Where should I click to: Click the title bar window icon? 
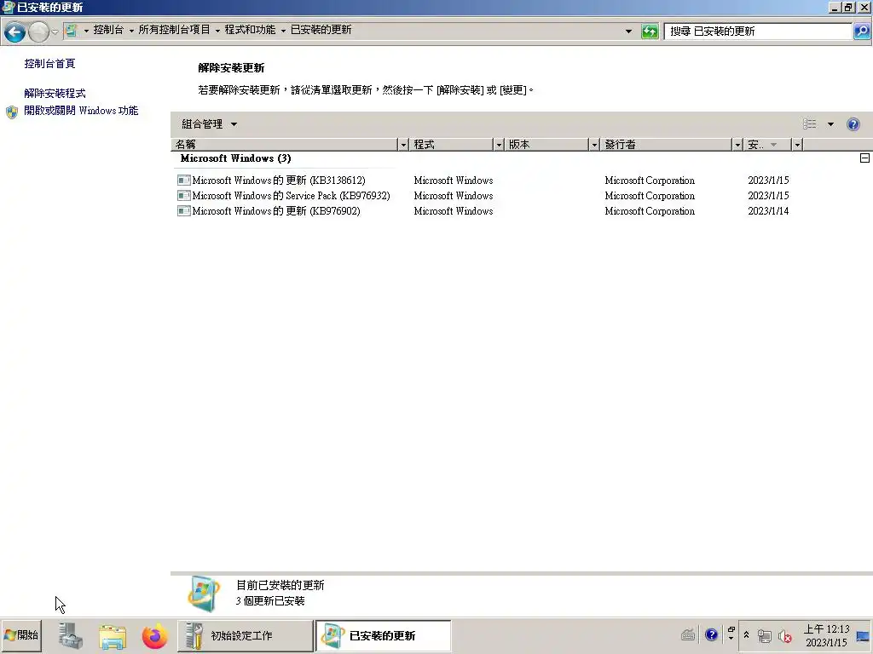coord(9,7)
